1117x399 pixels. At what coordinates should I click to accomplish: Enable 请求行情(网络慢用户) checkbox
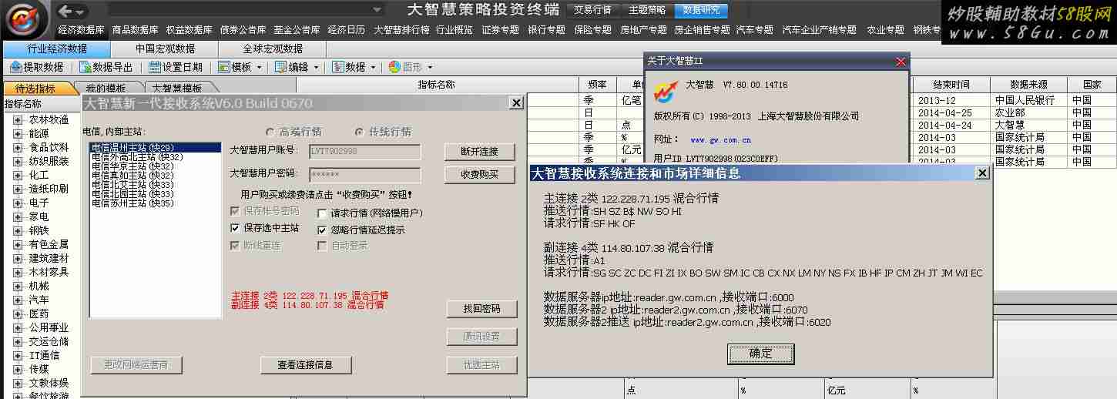coord(323,213)
